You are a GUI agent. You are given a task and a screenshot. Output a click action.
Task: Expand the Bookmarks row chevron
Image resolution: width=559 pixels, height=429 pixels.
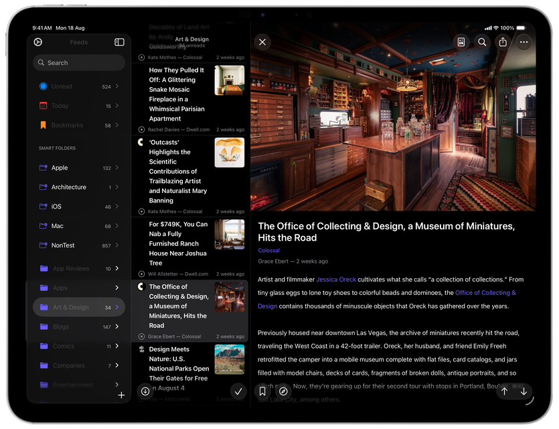coord(117,125)
